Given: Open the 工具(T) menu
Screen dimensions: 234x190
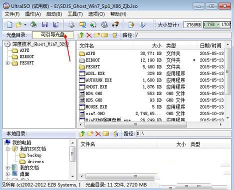Looking at the screenshot, I should point(75,14).
